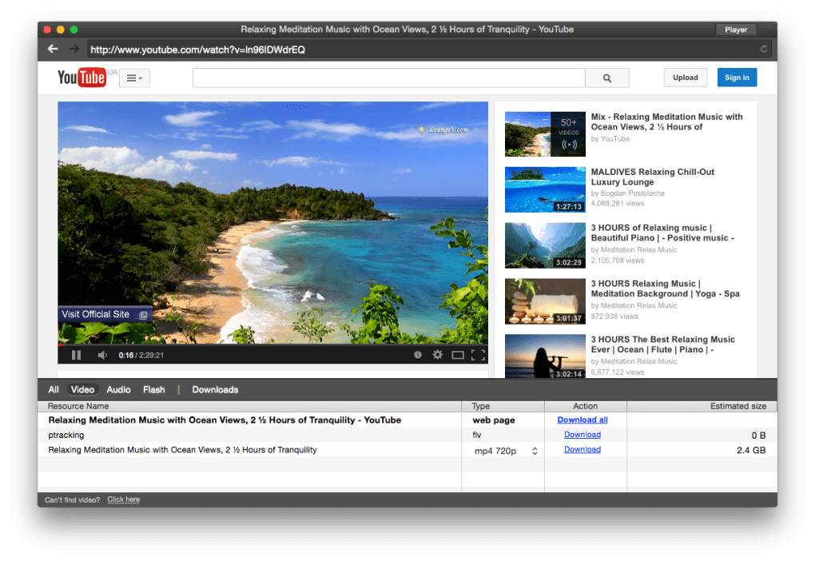Click the video progress bar
This screenshot has width=815, height=561.
coord(273,344)
